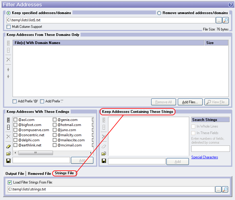Open the Special Characters link
235x200 pixels.
click(204, 157)
